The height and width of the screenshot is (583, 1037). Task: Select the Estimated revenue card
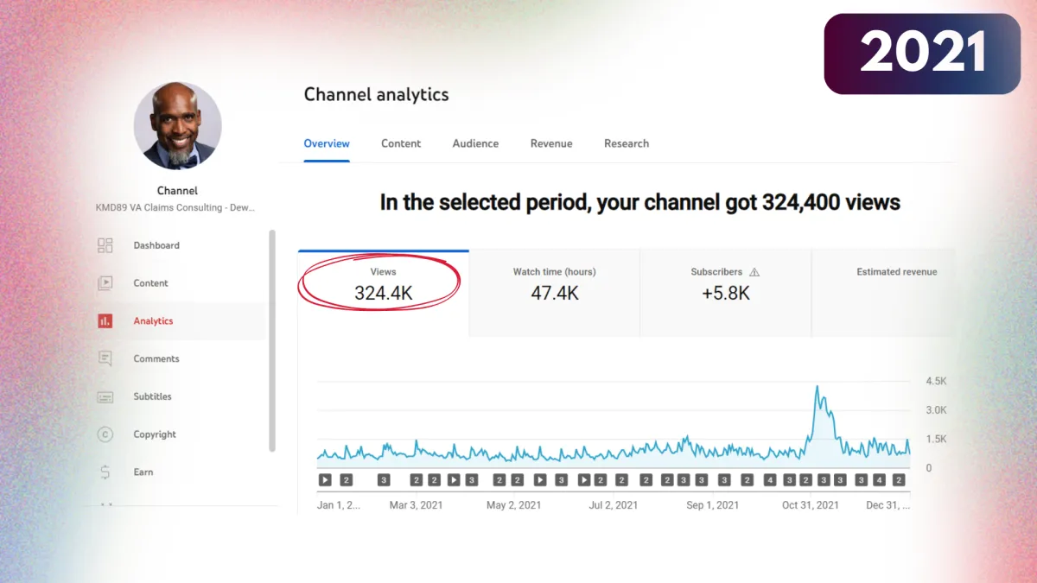[884, 293]
